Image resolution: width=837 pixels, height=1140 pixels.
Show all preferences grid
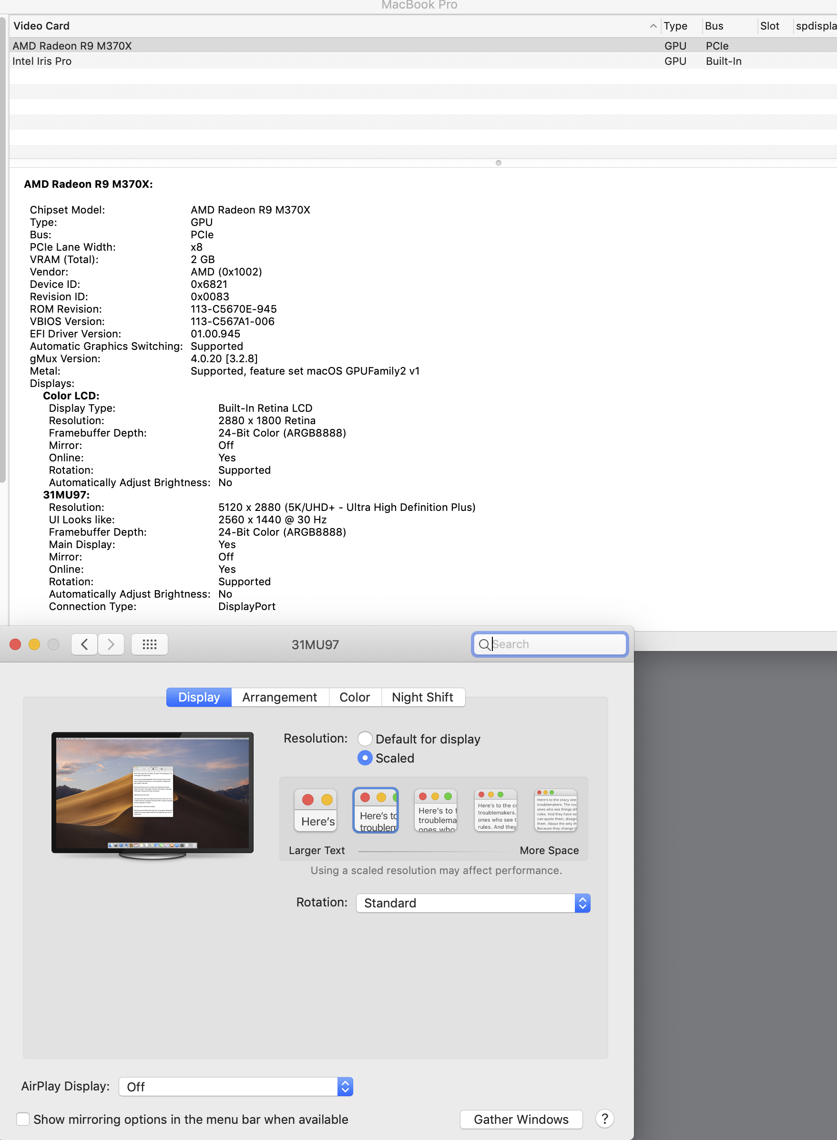[x=150, y=644]
